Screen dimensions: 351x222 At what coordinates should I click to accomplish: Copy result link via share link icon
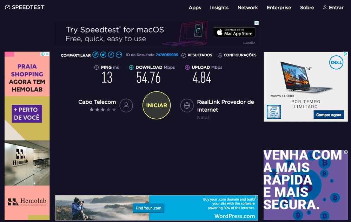click(95, 55)
